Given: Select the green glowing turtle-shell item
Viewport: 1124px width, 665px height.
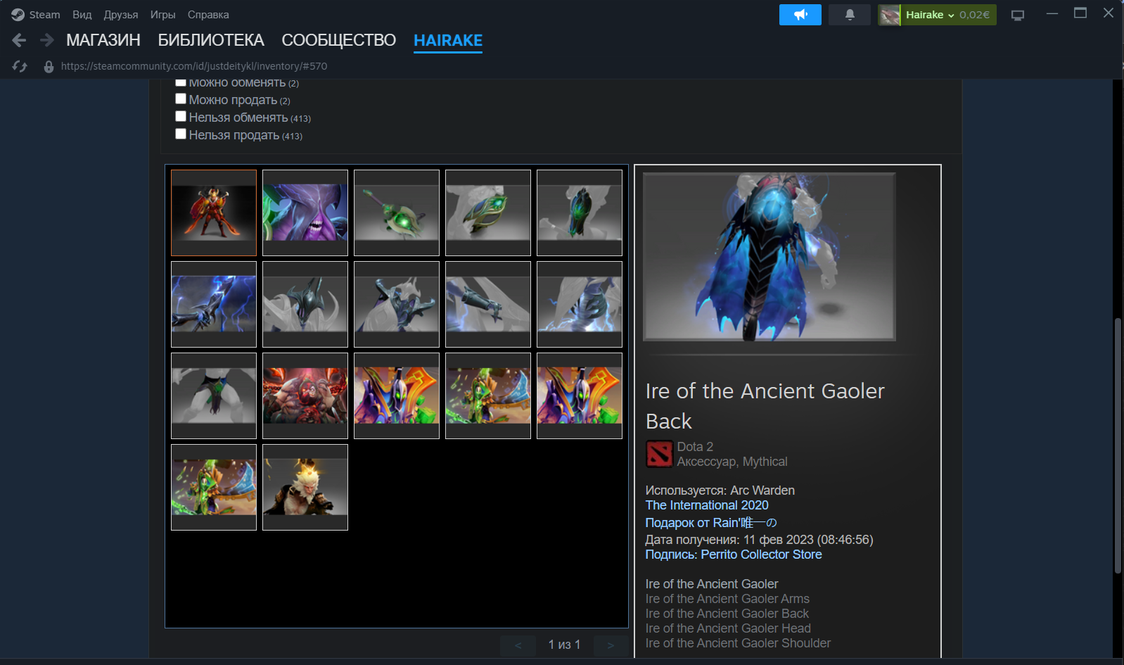Looking at the screenshot, I should pyautogui.click(x=397, y=213).
